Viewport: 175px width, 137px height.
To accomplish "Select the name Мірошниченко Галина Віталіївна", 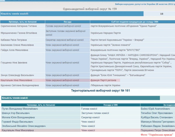I will (19, 33).
